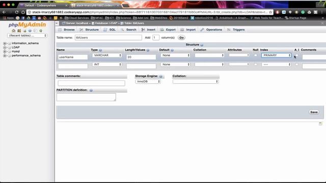Bookmark this page with the star icon
Screen dimensions: 326x183
click(270, 12)
